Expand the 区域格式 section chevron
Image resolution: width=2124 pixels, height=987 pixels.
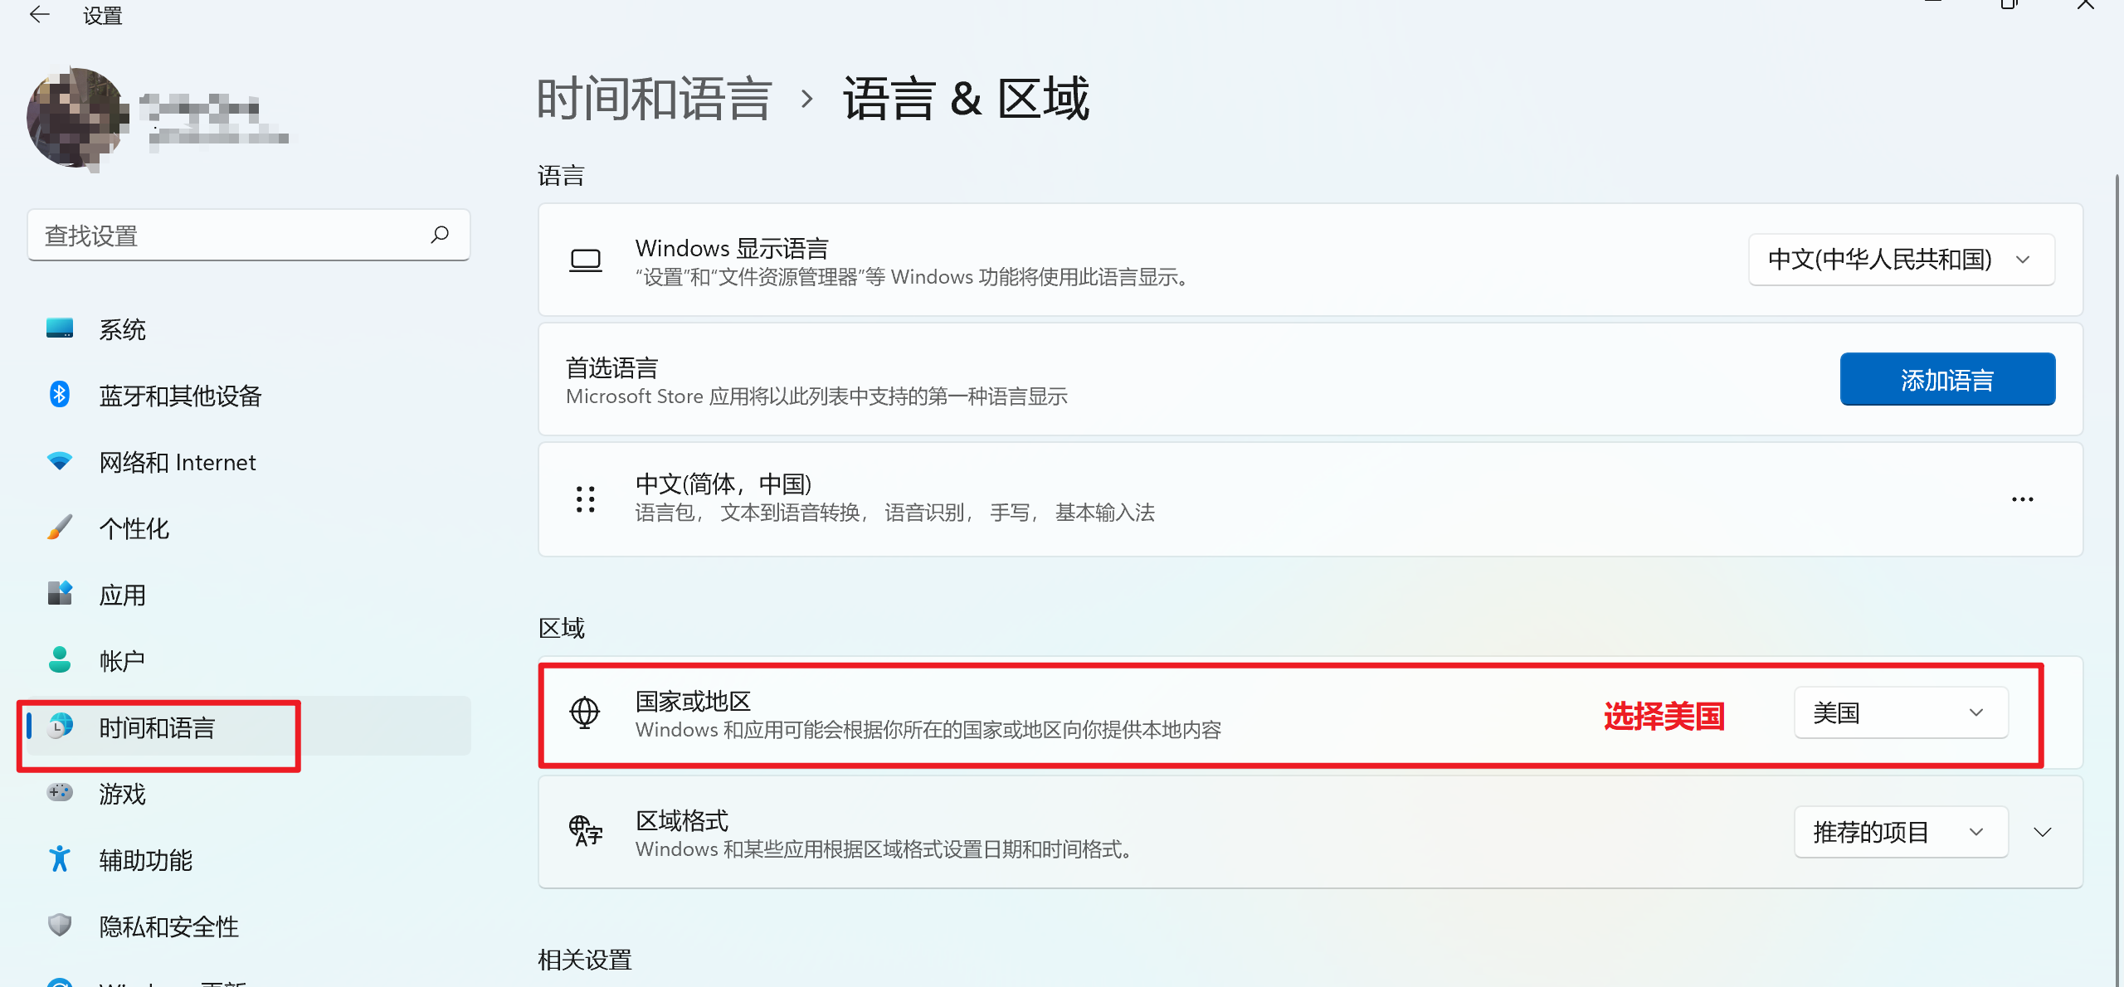click(x=2043, y=832)
